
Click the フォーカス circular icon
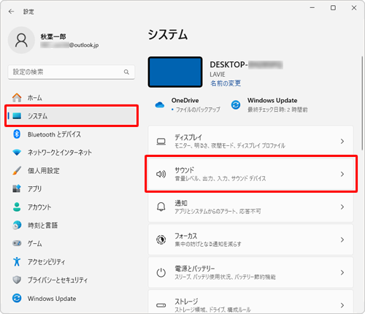click(x=161, y=240)
